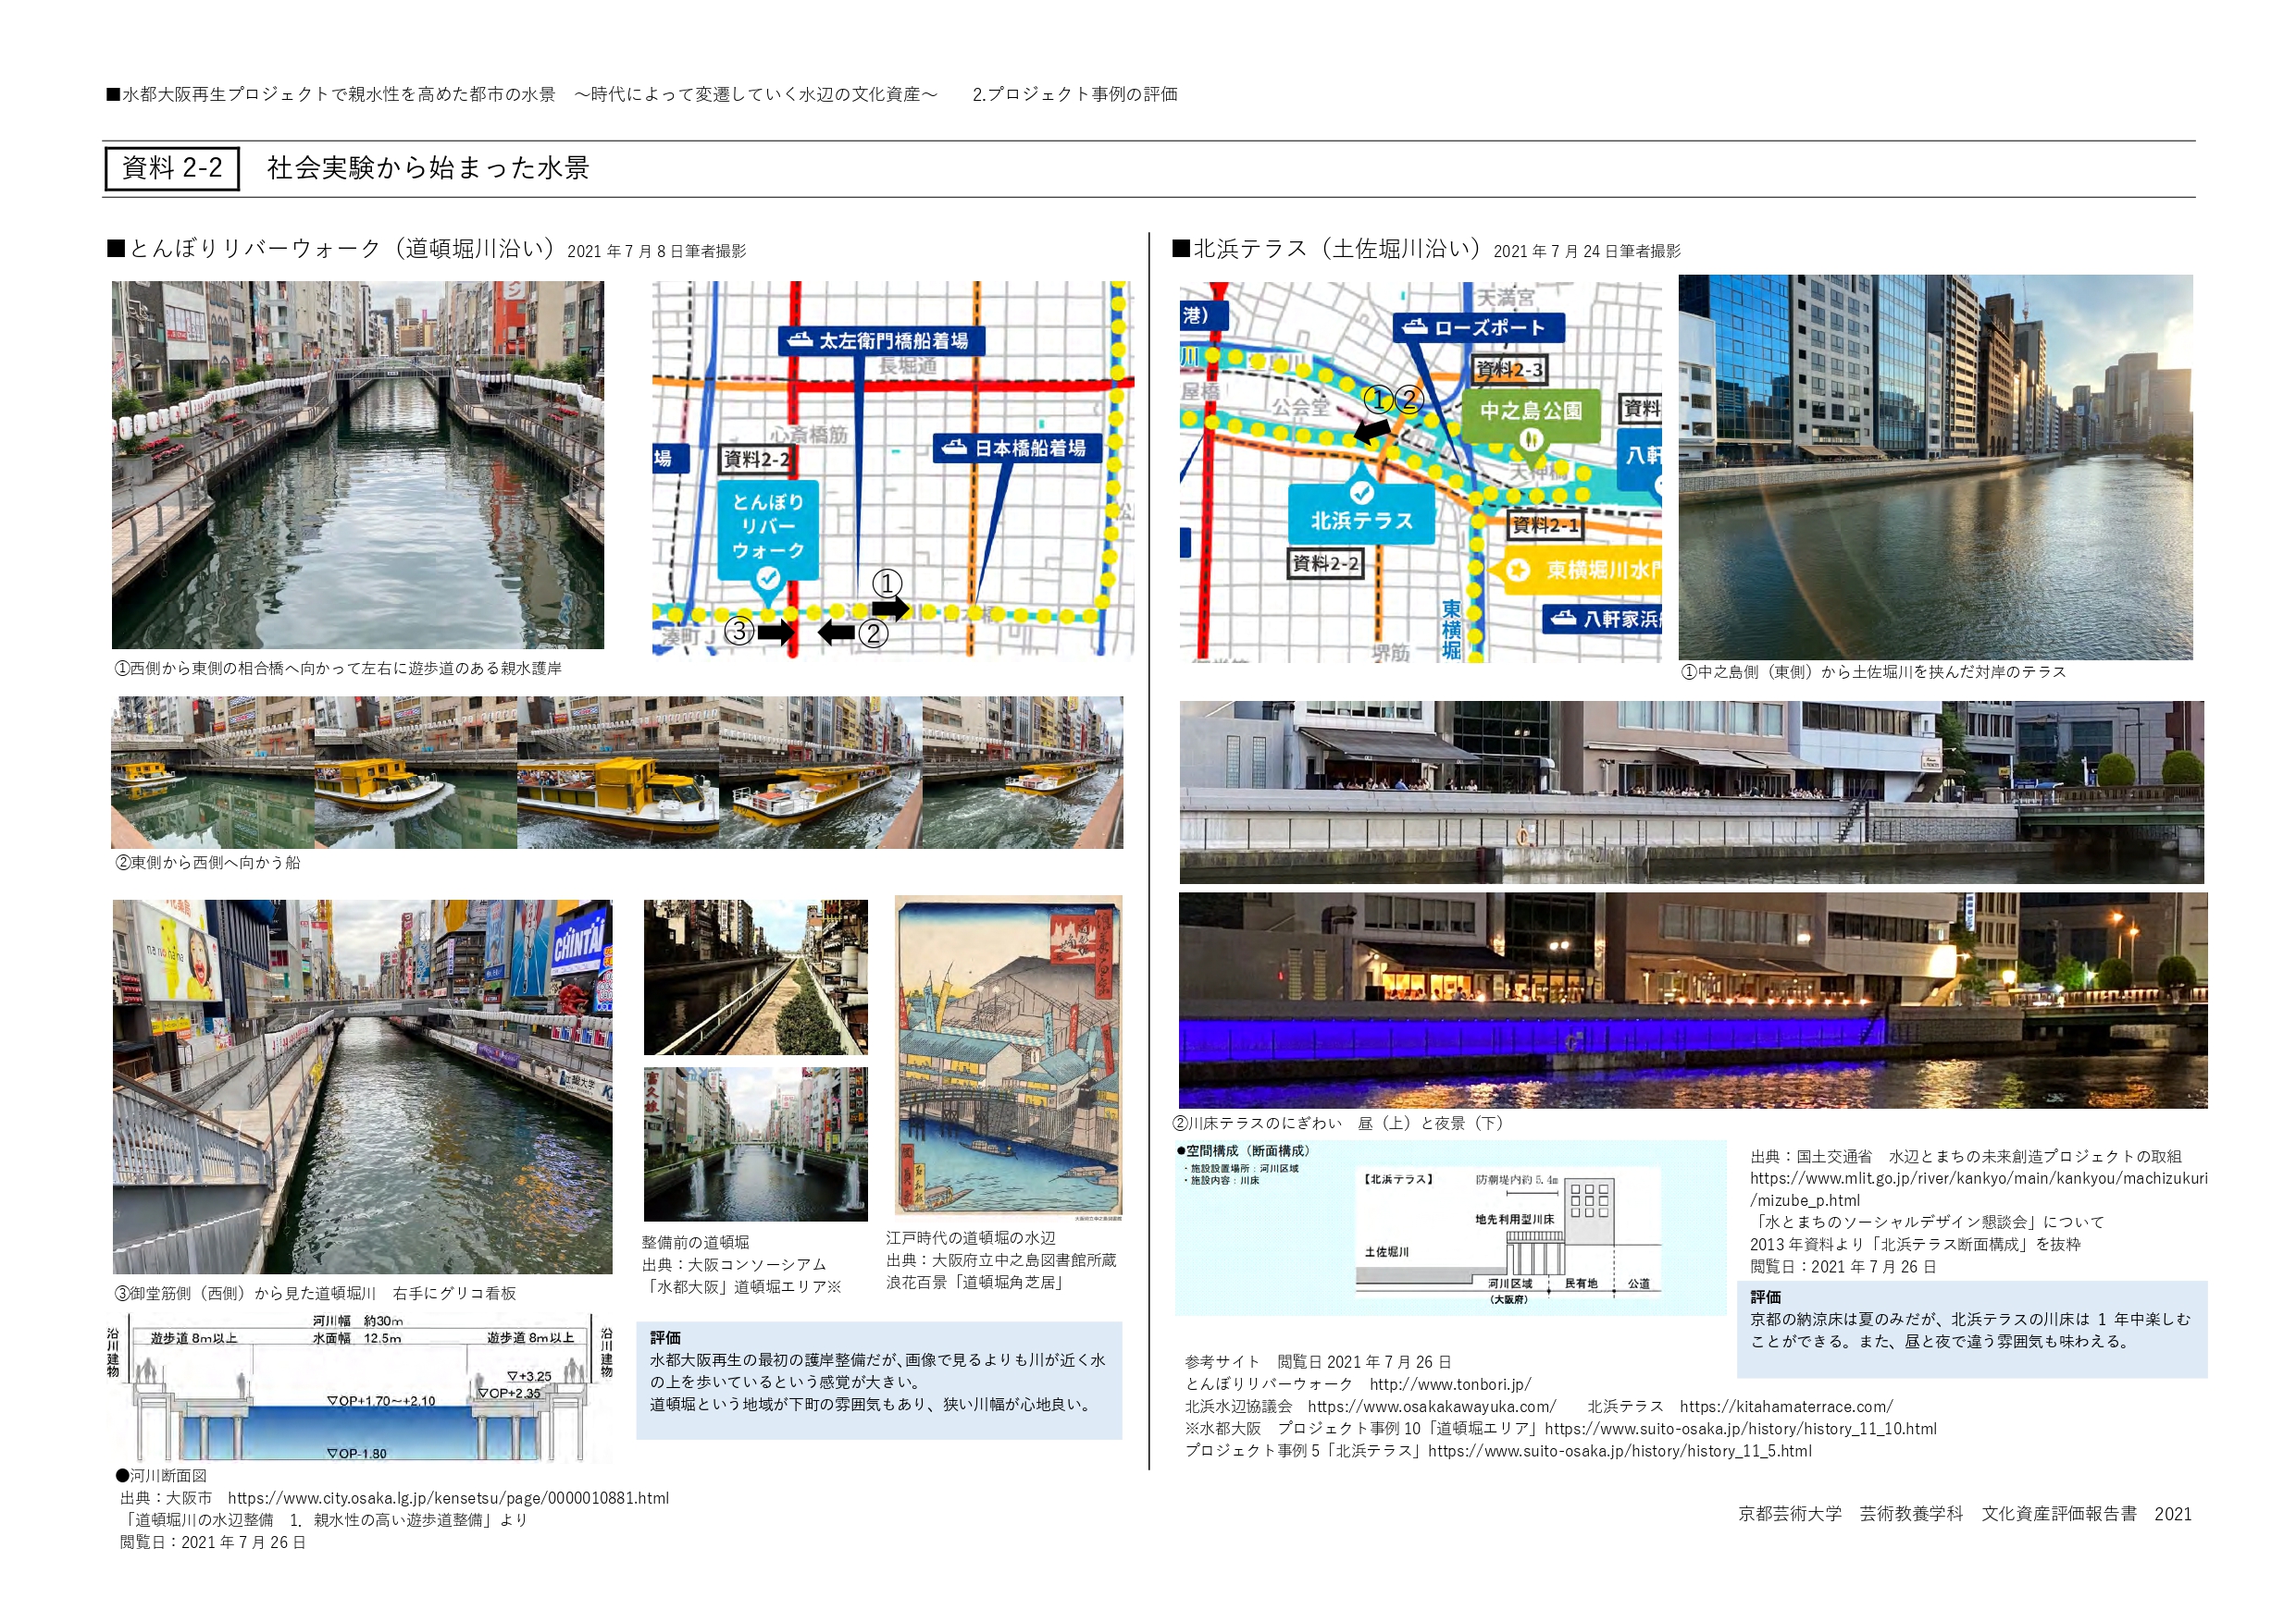
Task: Click the checkmark pin under とんぼりリバーウォーク
Action: click(x=767, y=579)
